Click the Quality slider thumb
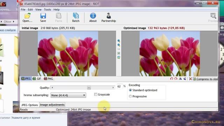This screenshot has height=126, width=224. [x=89, y=87]
